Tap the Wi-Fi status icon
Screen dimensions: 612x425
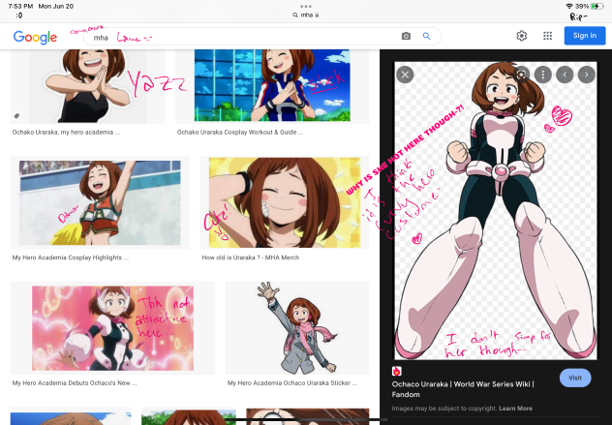(569, 6)
